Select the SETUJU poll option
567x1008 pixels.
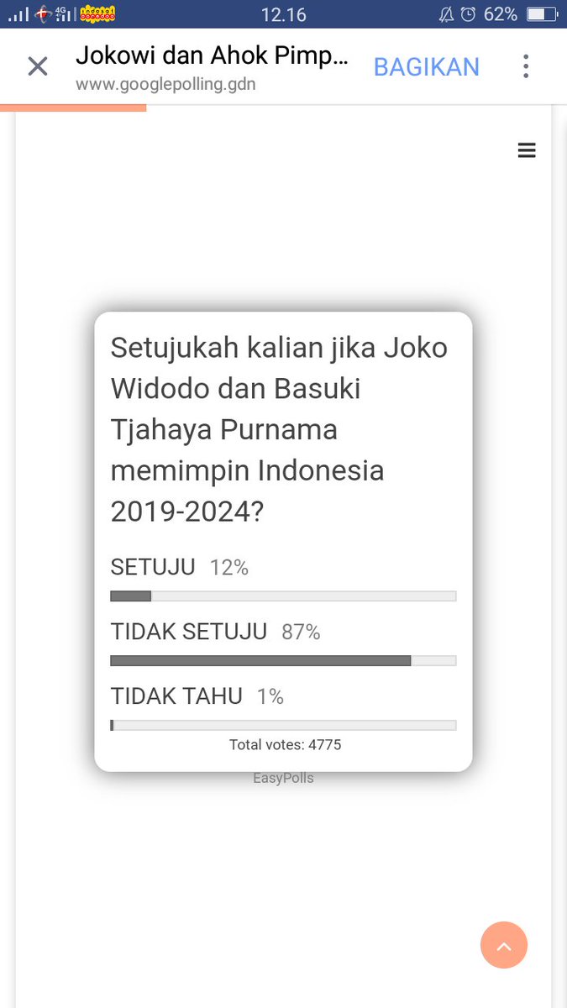pos(153,567)
